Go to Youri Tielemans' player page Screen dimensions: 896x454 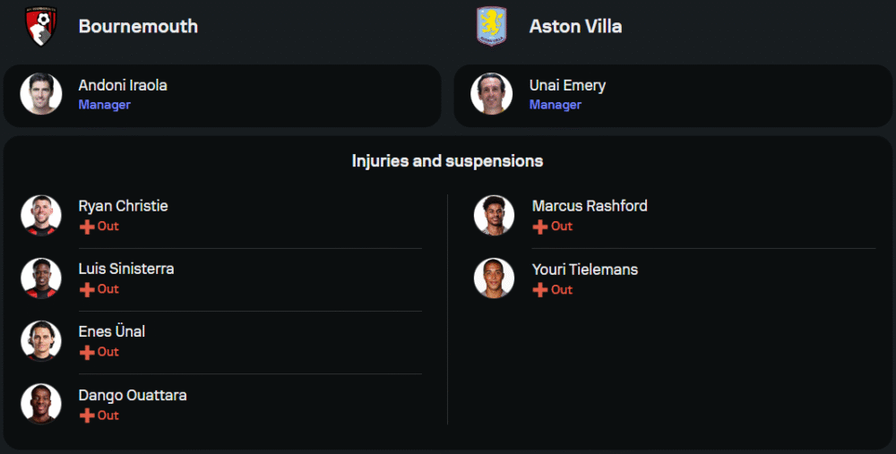[x=585, y=270]
